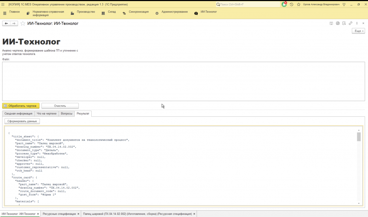Click the Очистить button

pyautogui.click(x=60, y=106)
